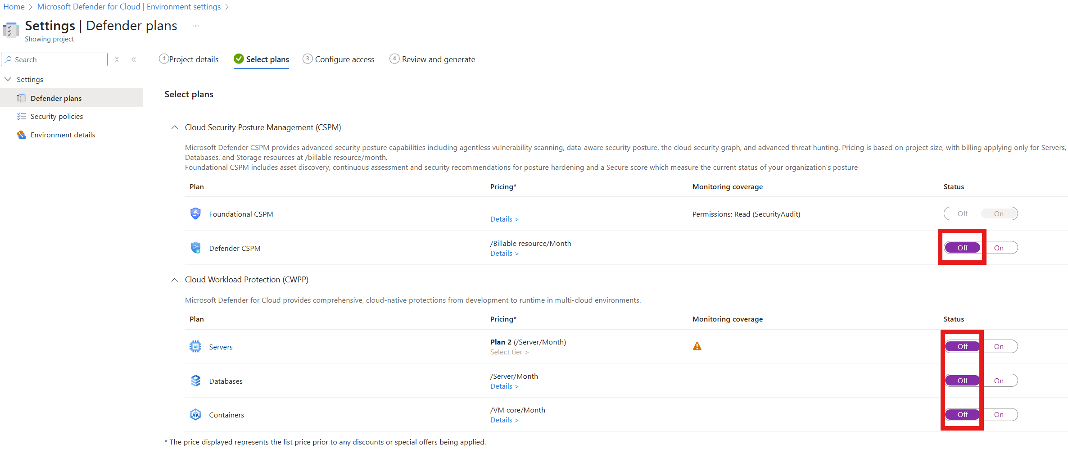Turn Servers plan On

999,346
